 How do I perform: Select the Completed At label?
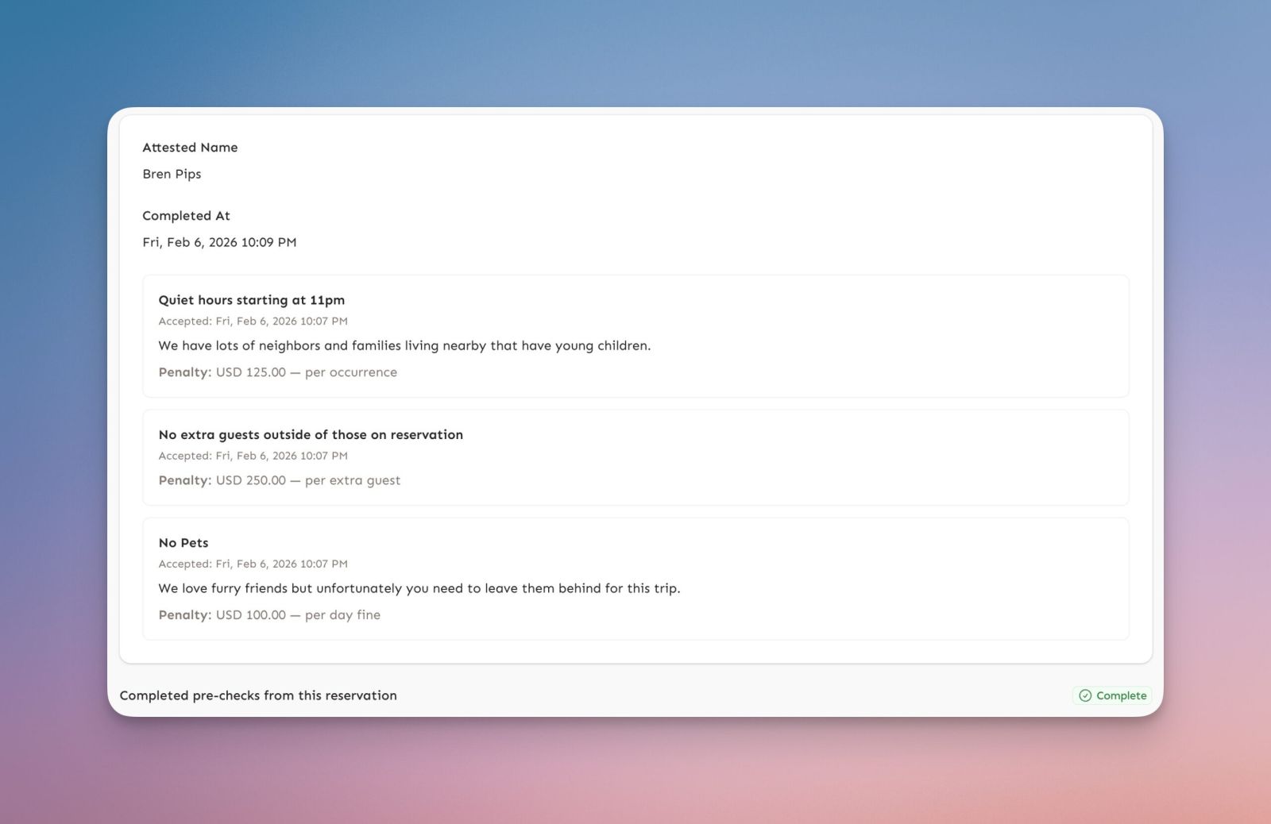[x=186, y=216]
